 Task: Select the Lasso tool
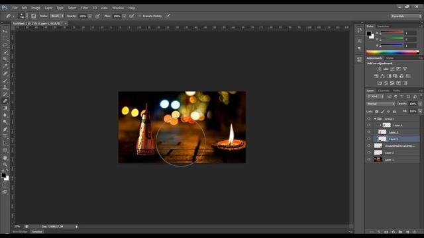(5, 45)
